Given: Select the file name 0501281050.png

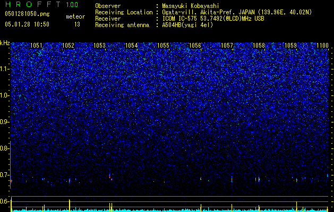Looking at the screenshot, I should pos(27,14).
